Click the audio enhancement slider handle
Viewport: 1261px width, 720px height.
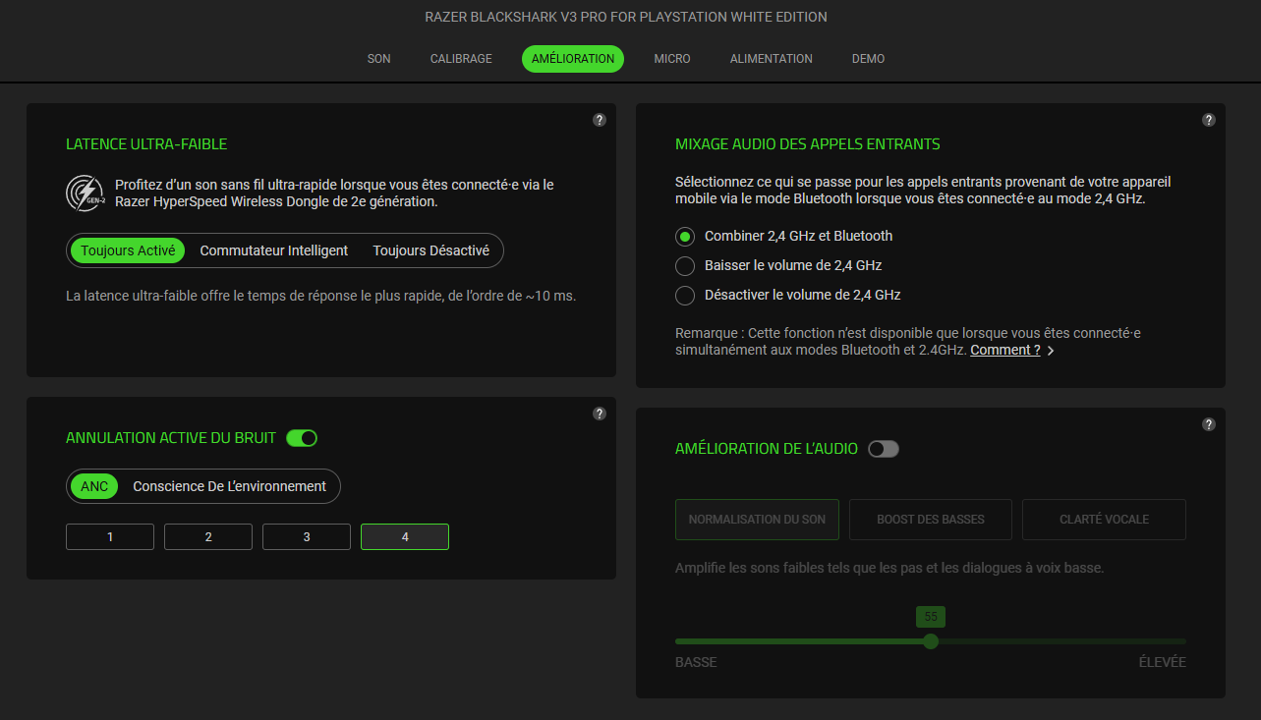tap(931, 641)
